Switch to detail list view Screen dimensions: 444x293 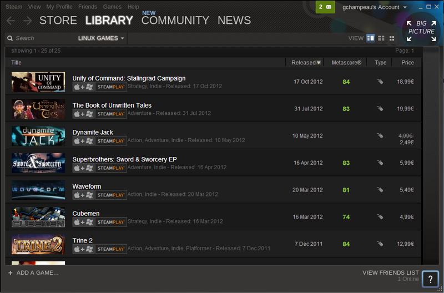click(x=371, y=38)
